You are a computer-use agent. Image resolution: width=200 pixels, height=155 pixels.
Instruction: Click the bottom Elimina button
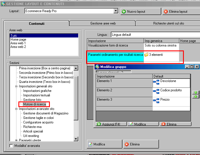pos(141,144)
